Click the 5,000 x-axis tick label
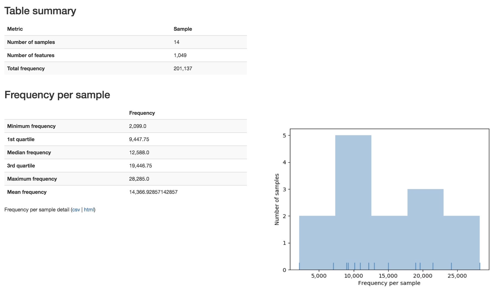 coord(319,276)
